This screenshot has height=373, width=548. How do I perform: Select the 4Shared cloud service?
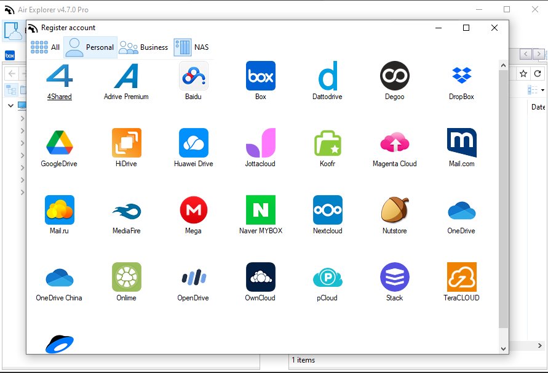(x=60, y=76)
